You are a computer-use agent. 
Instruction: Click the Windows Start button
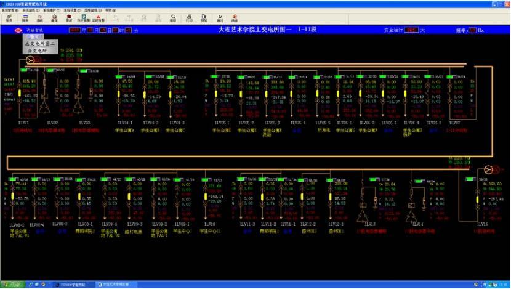[x=10, y=285]
